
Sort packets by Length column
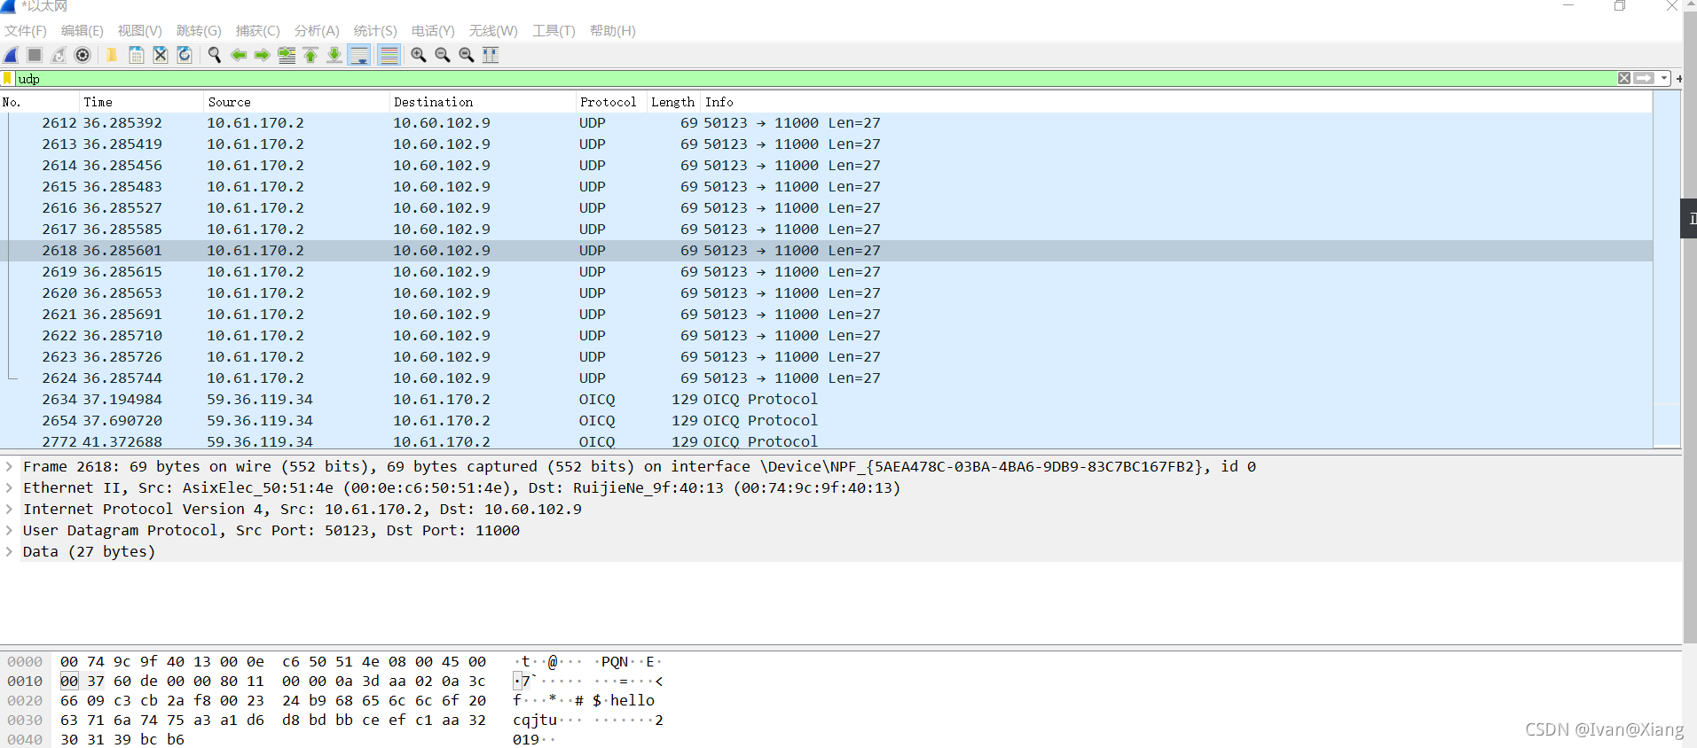tap(673, 102)
